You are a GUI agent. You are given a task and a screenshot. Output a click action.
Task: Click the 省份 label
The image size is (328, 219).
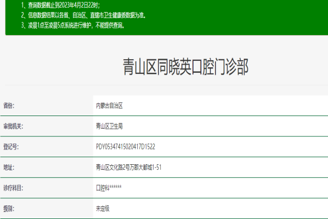(x=9, y=106)
